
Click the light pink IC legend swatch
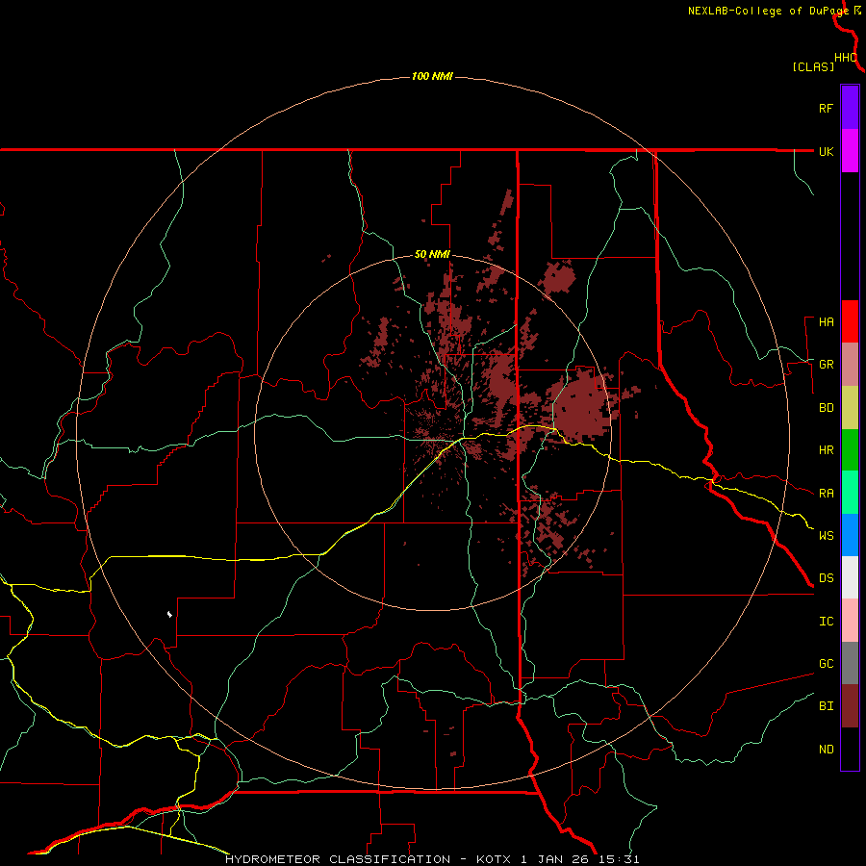point(850,621)
